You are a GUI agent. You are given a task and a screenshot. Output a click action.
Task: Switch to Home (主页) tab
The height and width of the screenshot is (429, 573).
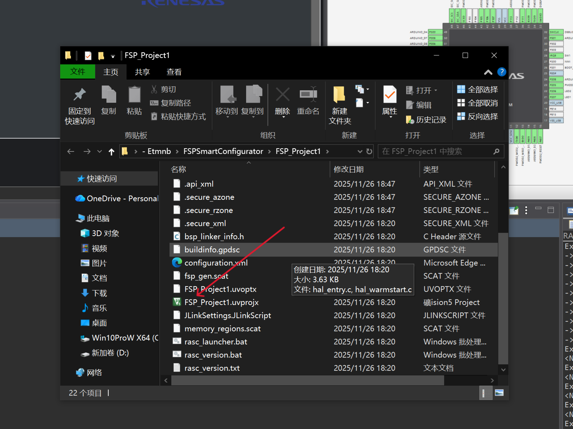click(x=111, y=72)
